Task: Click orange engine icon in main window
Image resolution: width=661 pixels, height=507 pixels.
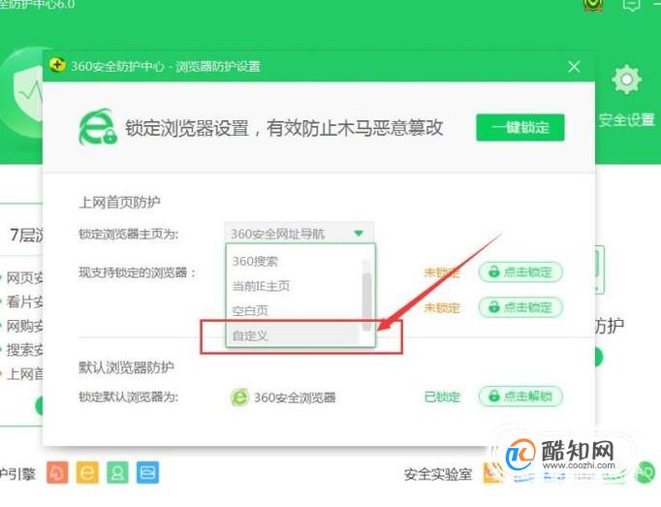Action: tap(57, 472)
